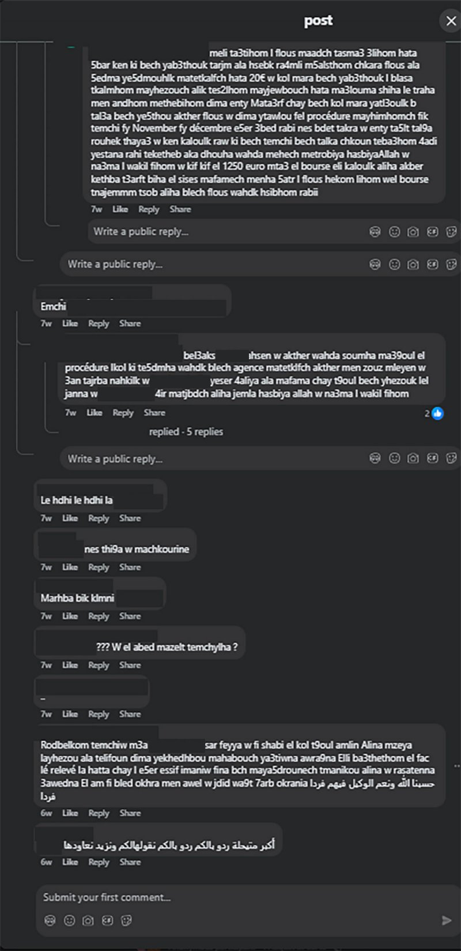
Task: Click avatar sticker icon in bottom comment box
Action: (50, 920)
